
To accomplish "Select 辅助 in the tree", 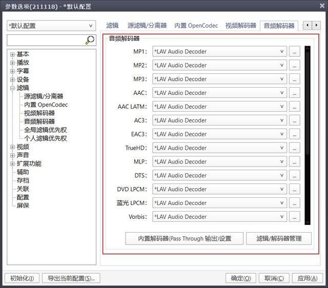I will [23, 172].
